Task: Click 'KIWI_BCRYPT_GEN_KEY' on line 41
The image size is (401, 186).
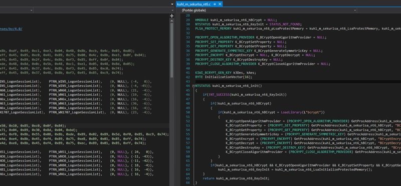Action: [214, 72]
